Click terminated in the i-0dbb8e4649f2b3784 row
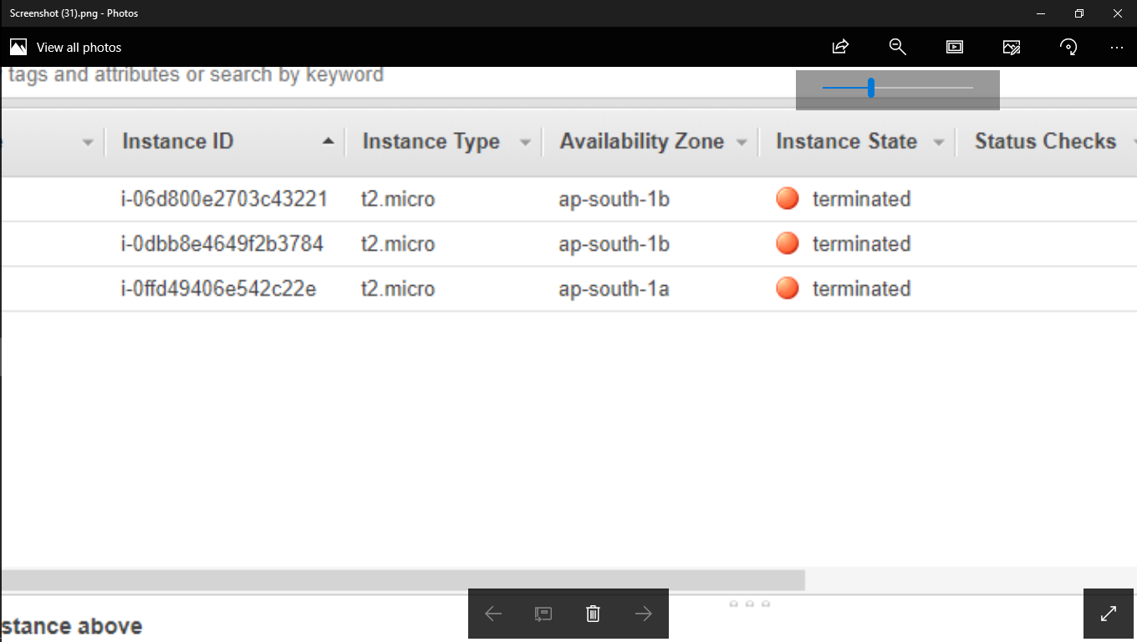 pos(861,244)
